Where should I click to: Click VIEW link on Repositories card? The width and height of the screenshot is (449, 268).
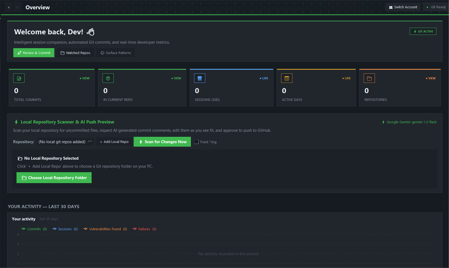[431, 78]
